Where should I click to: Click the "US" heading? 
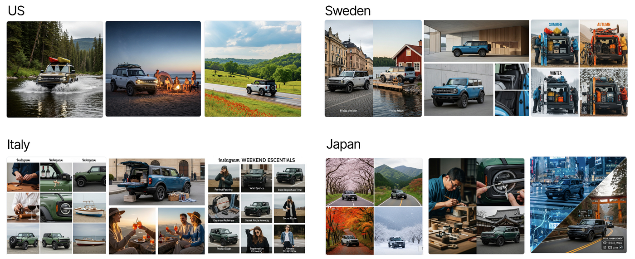pos(16,10)
